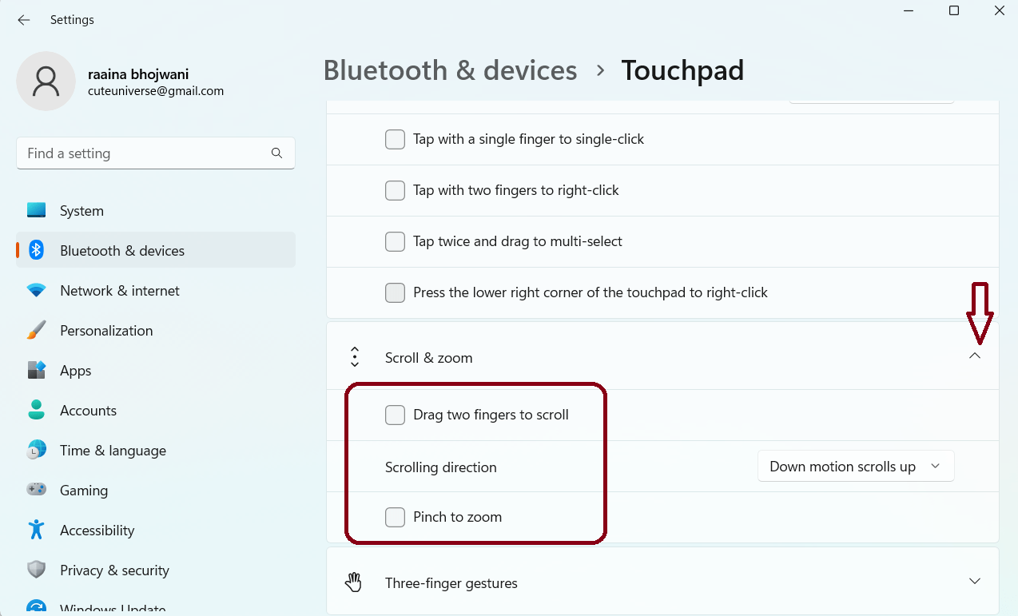The image size is (1018, 616).
Task: Enable Pinch to zoom
Action: (395, 517)
